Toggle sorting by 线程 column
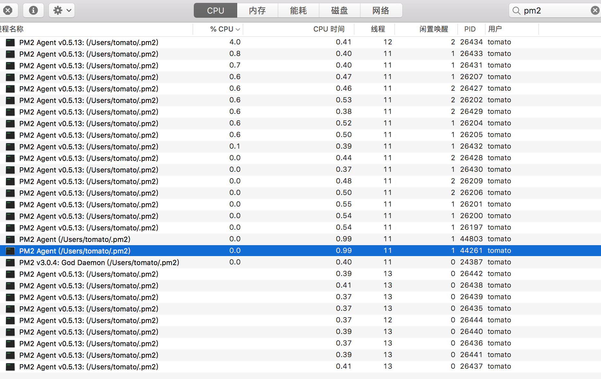Image resolution: width=601 pixels, height=379 pixels. (x=378, y=29)
